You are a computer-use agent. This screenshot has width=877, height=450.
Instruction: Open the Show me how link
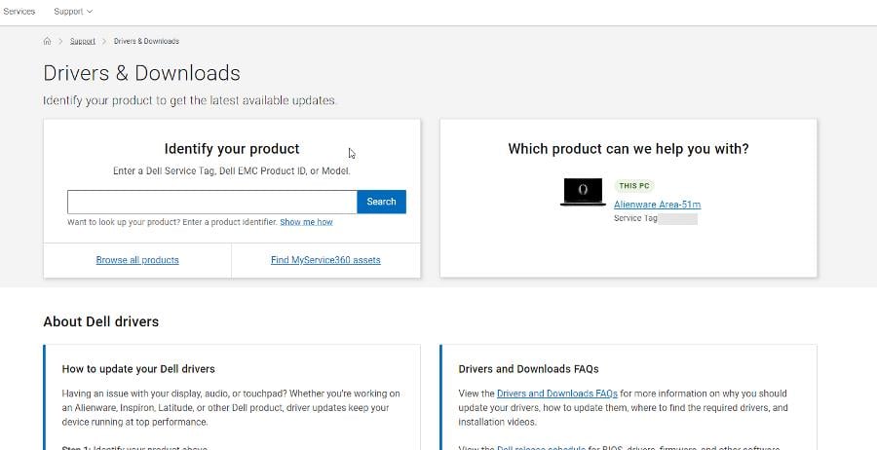pos(306,222)
